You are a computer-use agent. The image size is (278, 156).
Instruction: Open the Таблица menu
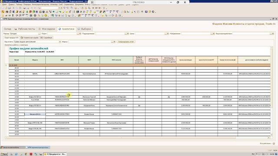[x=19, y=4]
